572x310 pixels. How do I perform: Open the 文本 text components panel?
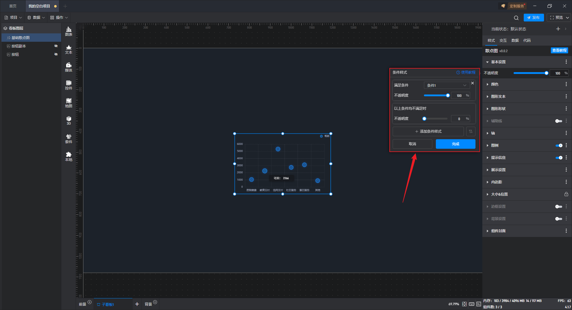(x=69, y=49)
